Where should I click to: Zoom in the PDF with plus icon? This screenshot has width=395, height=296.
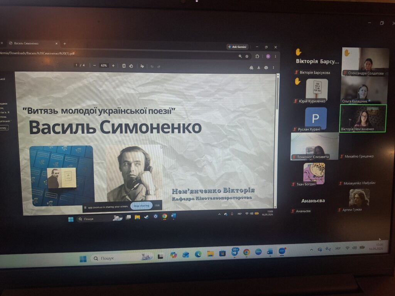pyautogui.click(x=113, y=66)
